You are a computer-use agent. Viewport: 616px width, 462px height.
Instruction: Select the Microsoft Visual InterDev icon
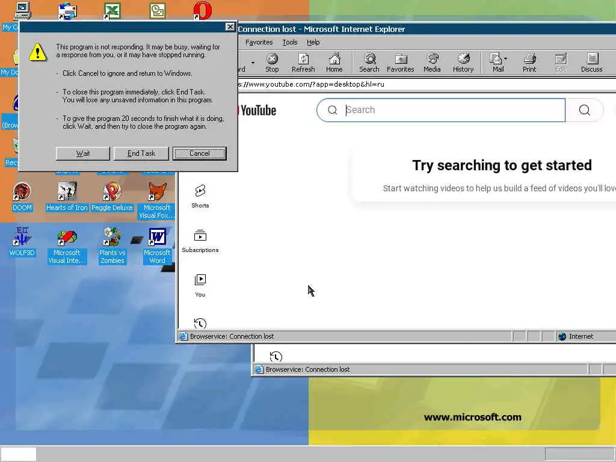(x=67, y=245)
